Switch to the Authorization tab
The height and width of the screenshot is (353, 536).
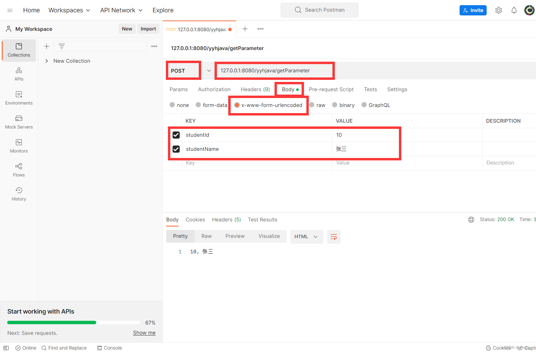pos(214,89)
